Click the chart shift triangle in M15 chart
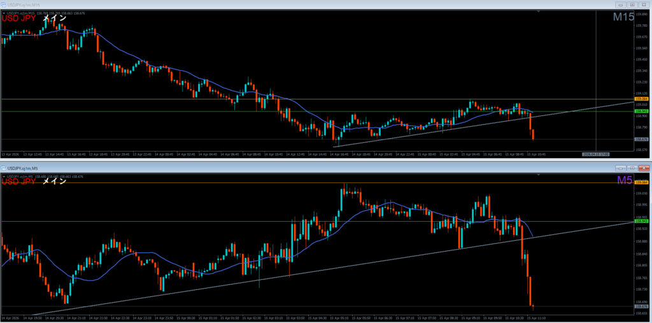The height and width of the screenshot is (323, 652). (x=539, y=12)
